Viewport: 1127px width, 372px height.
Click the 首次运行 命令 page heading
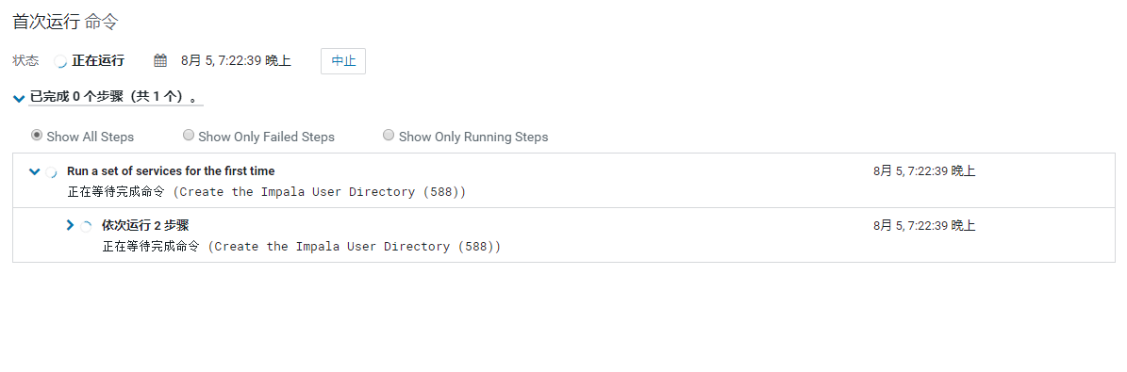(x=65, y=22)
